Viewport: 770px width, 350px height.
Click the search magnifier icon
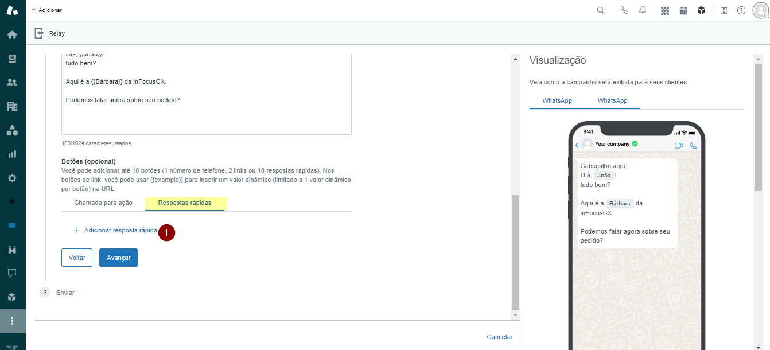[601, 10]
